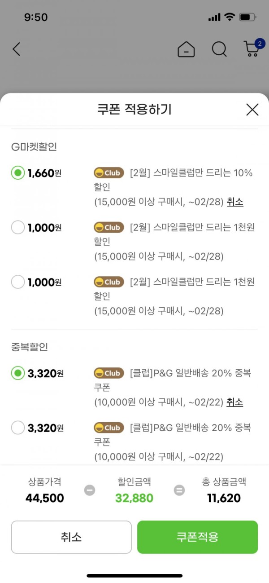Tap the green 쿠폰적용 button
Screen dimensions: 269x583
click(198, 537)
